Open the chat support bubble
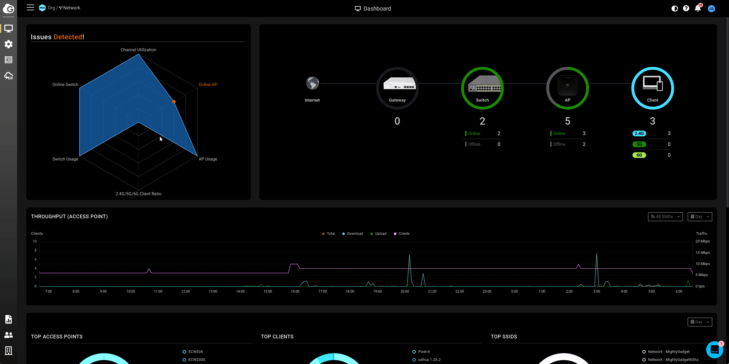Screen dimensions: 729x364 tap(714, 350)
